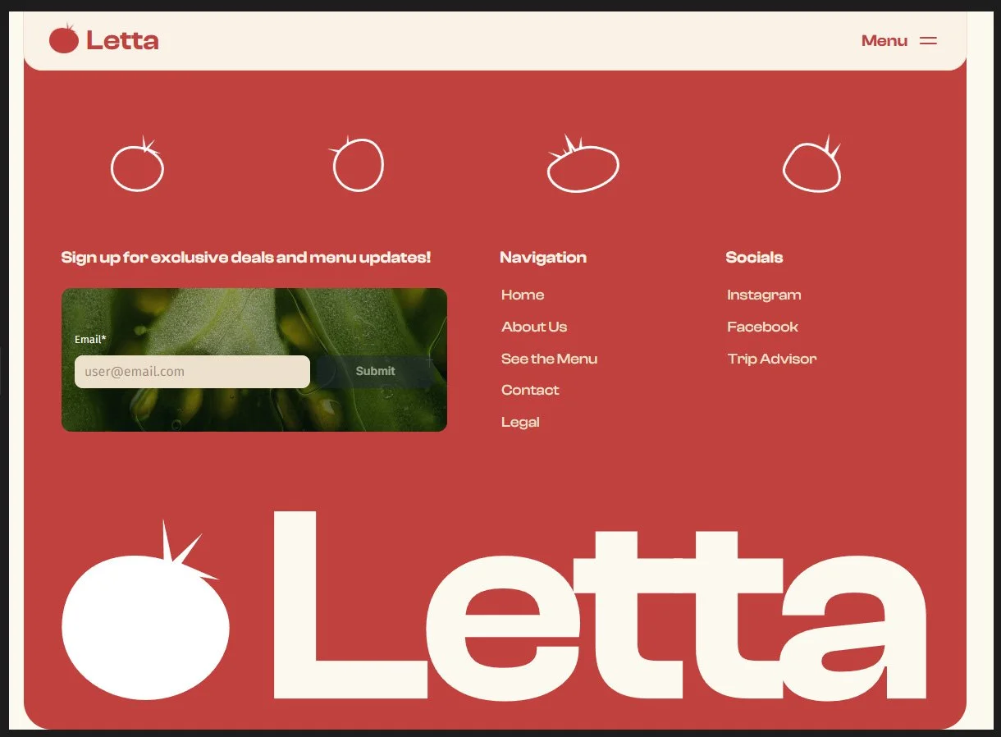Click the Menu label in the header
Viewport: 1001px width, 737px height.
pos(884,41)
